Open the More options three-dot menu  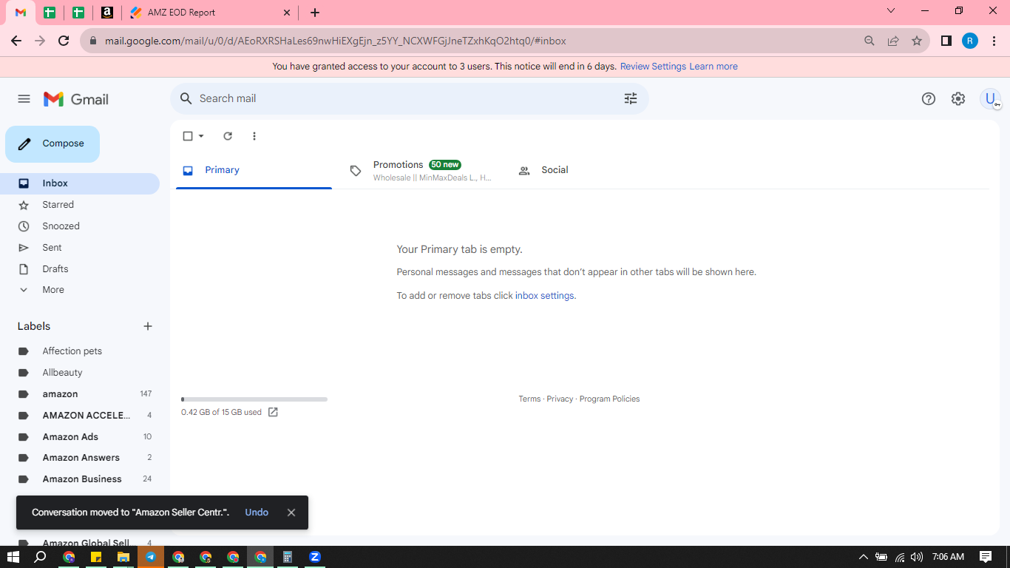254,136
